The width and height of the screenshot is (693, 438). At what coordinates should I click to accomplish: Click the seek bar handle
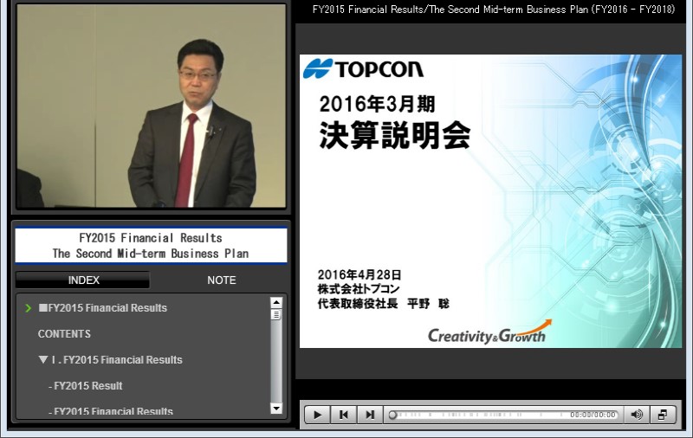(392, 415)
